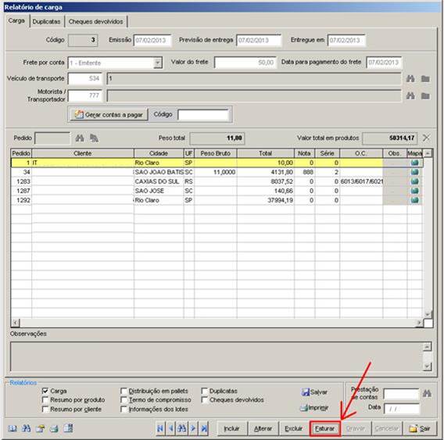Click the folder-edit icon in the bottom-left toolbar

coord(40,428)
